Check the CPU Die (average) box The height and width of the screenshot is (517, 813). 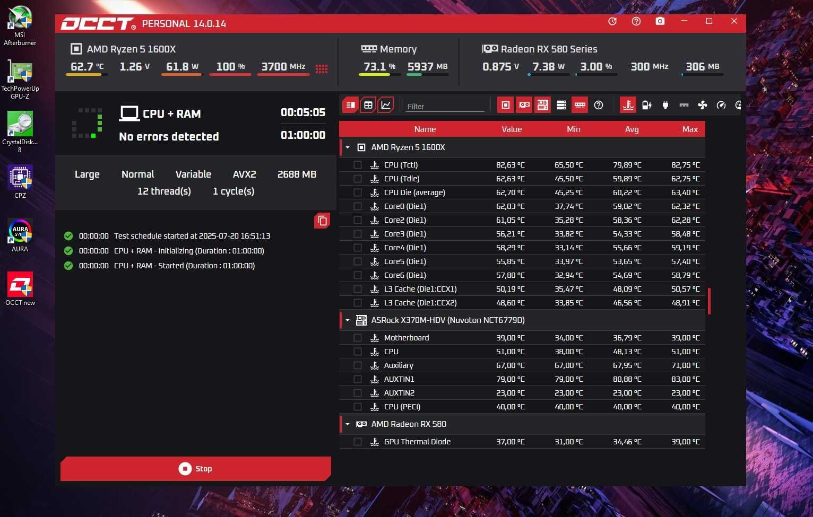click(358, 192)
